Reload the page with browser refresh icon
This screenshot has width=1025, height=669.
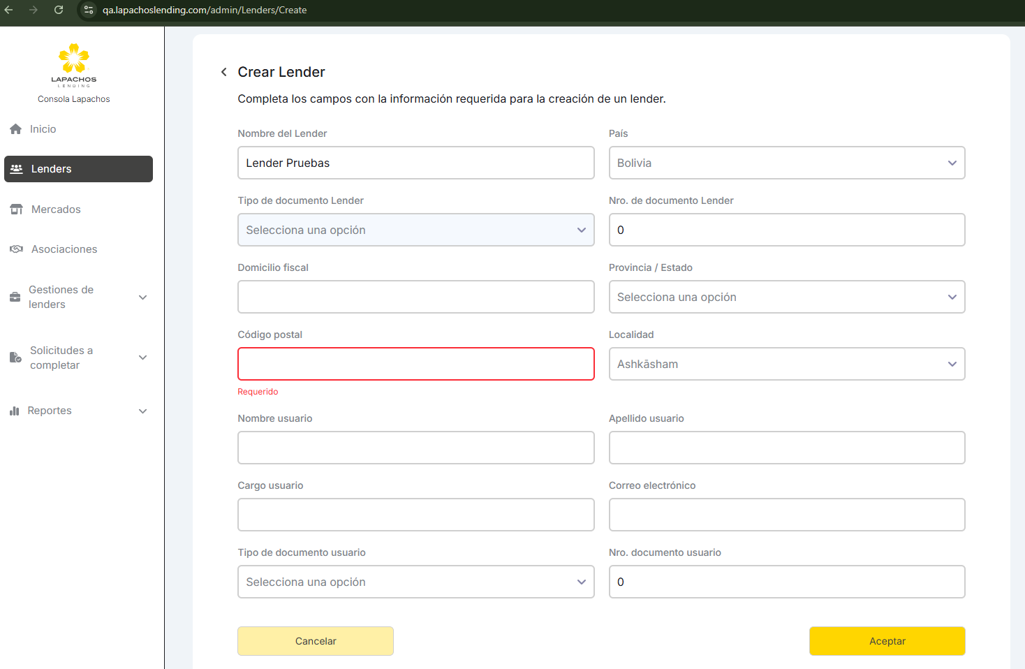click(x=59, y=10)
